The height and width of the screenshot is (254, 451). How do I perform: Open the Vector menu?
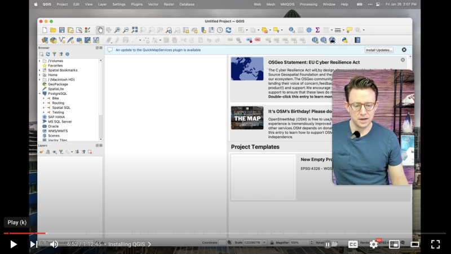(153, 5)
